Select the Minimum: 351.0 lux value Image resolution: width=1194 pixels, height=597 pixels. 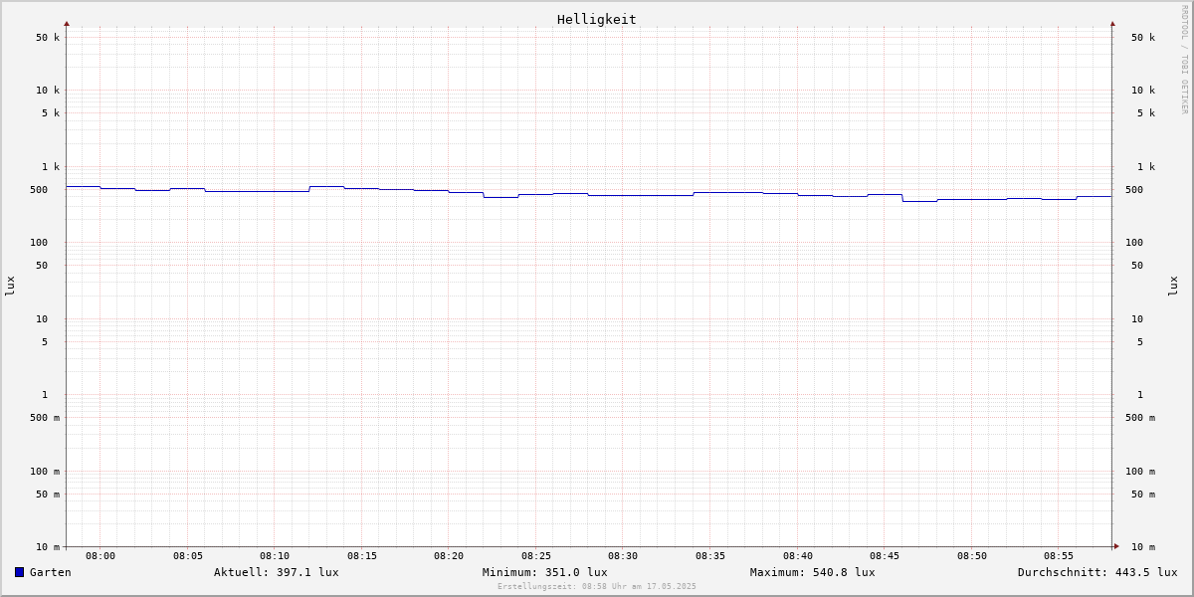click(545, 572)
